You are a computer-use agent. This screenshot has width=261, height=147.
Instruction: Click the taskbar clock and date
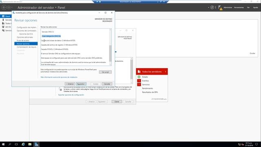[x=249, y=144]
